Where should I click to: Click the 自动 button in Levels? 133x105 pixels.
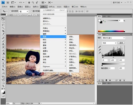pyautogui.click(x=121, y=43)
